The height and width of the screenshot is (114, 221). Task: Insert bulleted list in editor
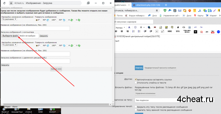tap(139, 31)
